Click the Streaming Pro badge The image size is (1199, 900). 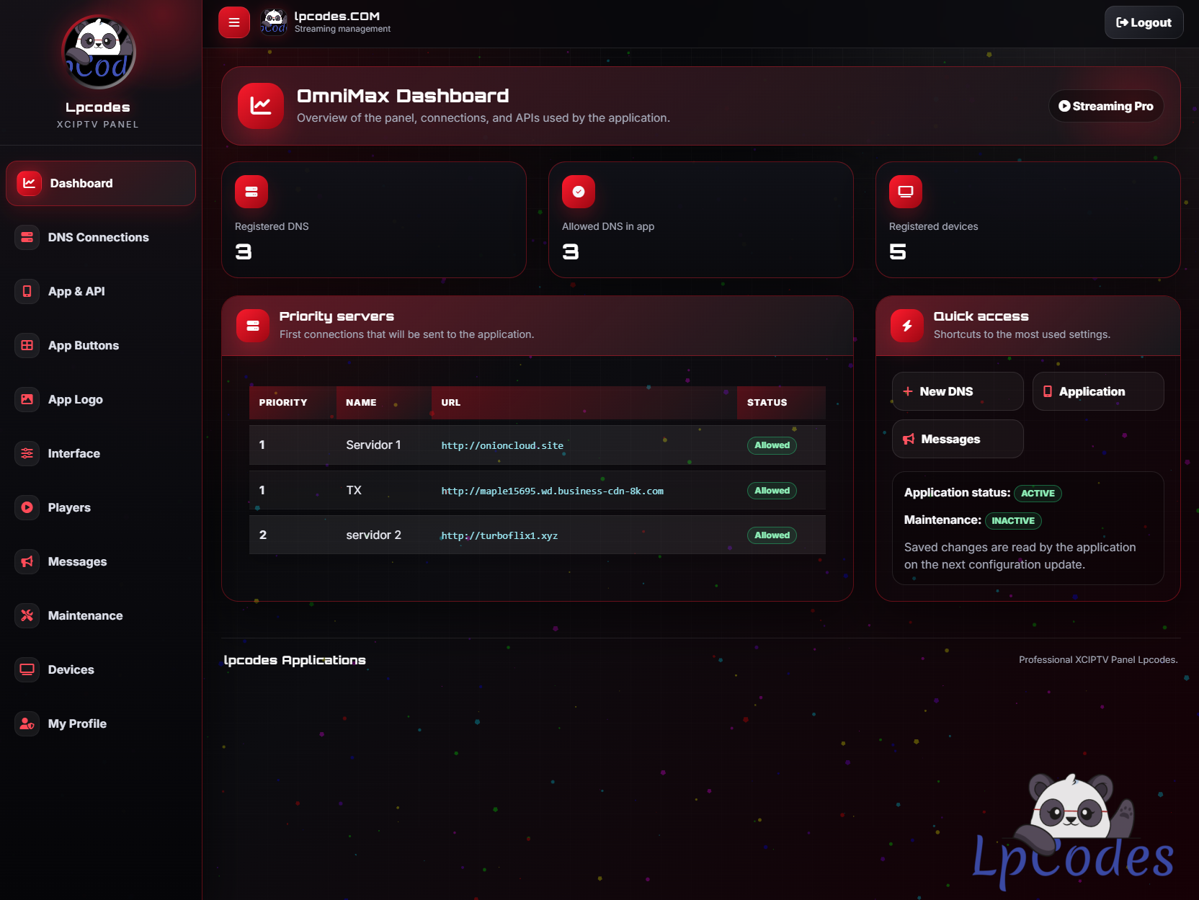coord(1106,106)
